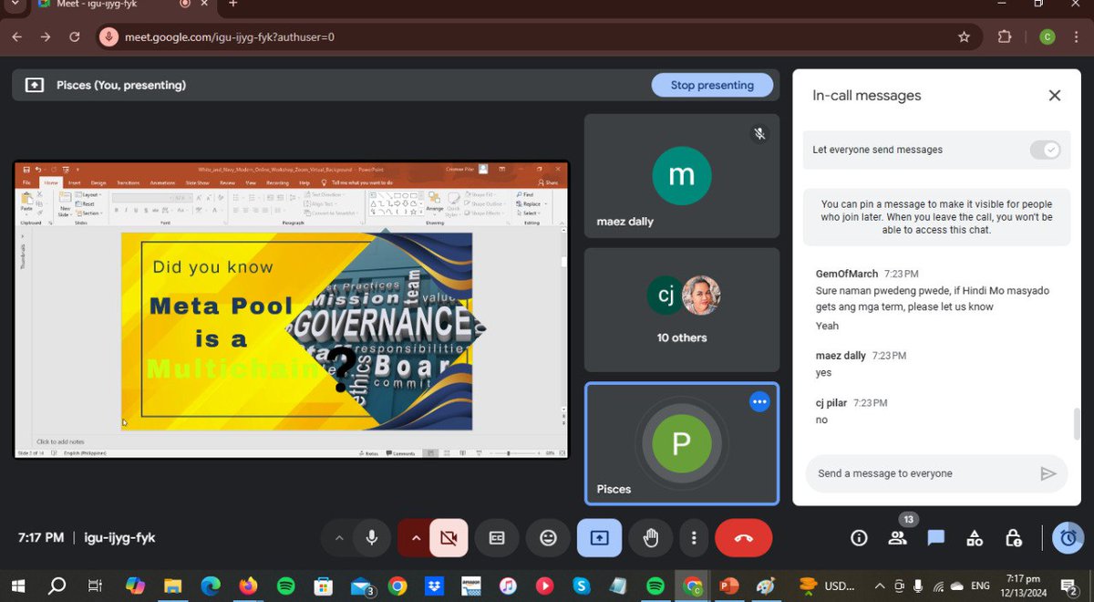Open the chat icon in bottom bar

point(936,538)
